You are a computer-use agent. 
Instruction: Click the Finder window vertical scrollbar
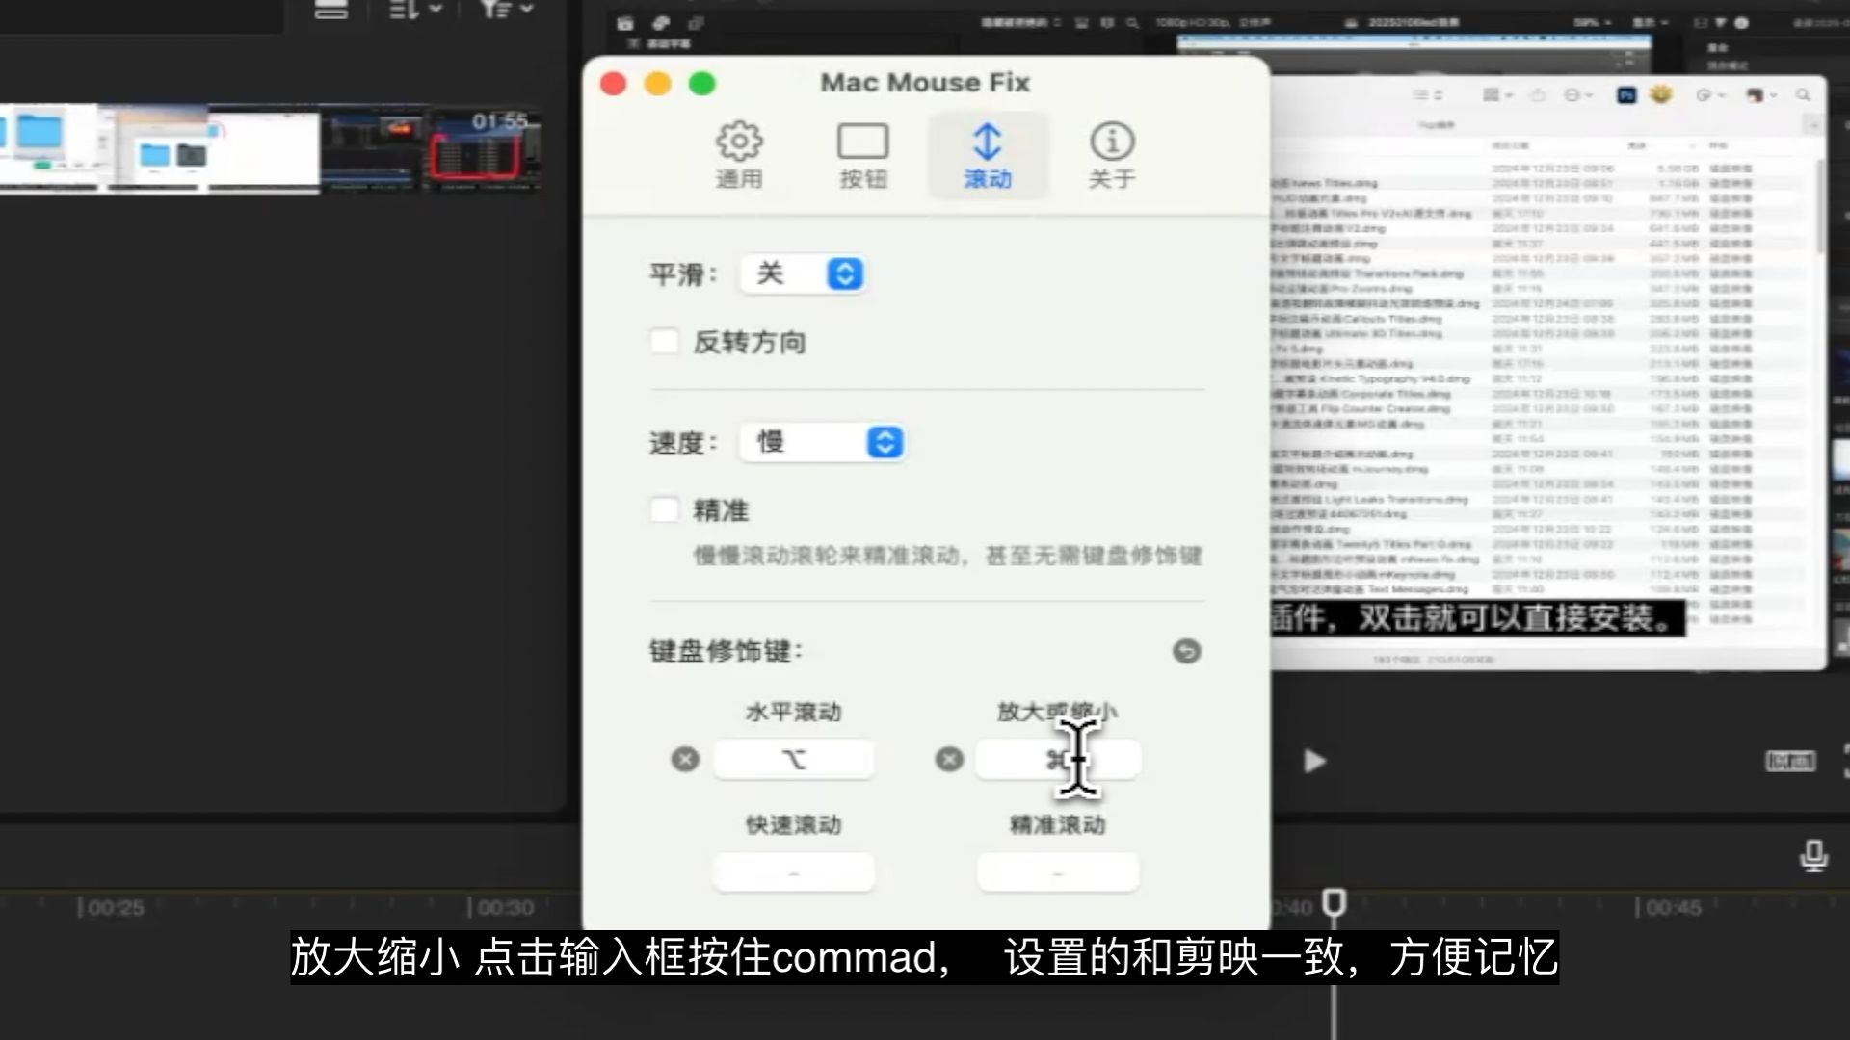click(x=1820, y=207)
